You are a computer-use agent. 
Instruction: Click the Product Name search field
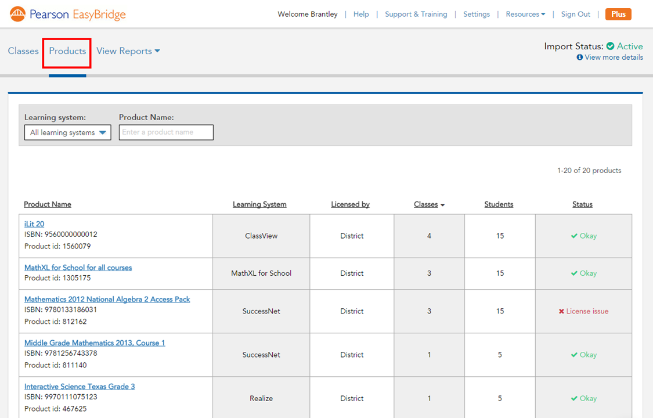pos(166,132)
